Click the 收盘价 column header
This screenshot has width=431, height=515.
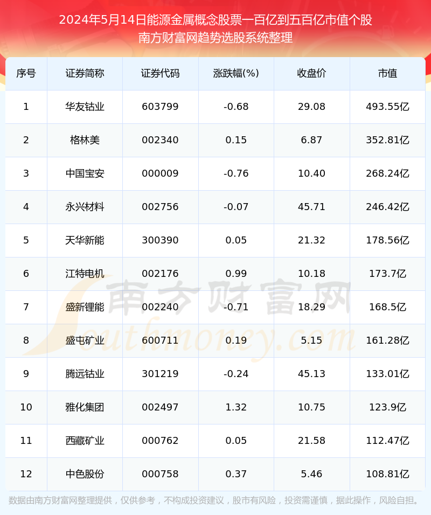[311, 73]
